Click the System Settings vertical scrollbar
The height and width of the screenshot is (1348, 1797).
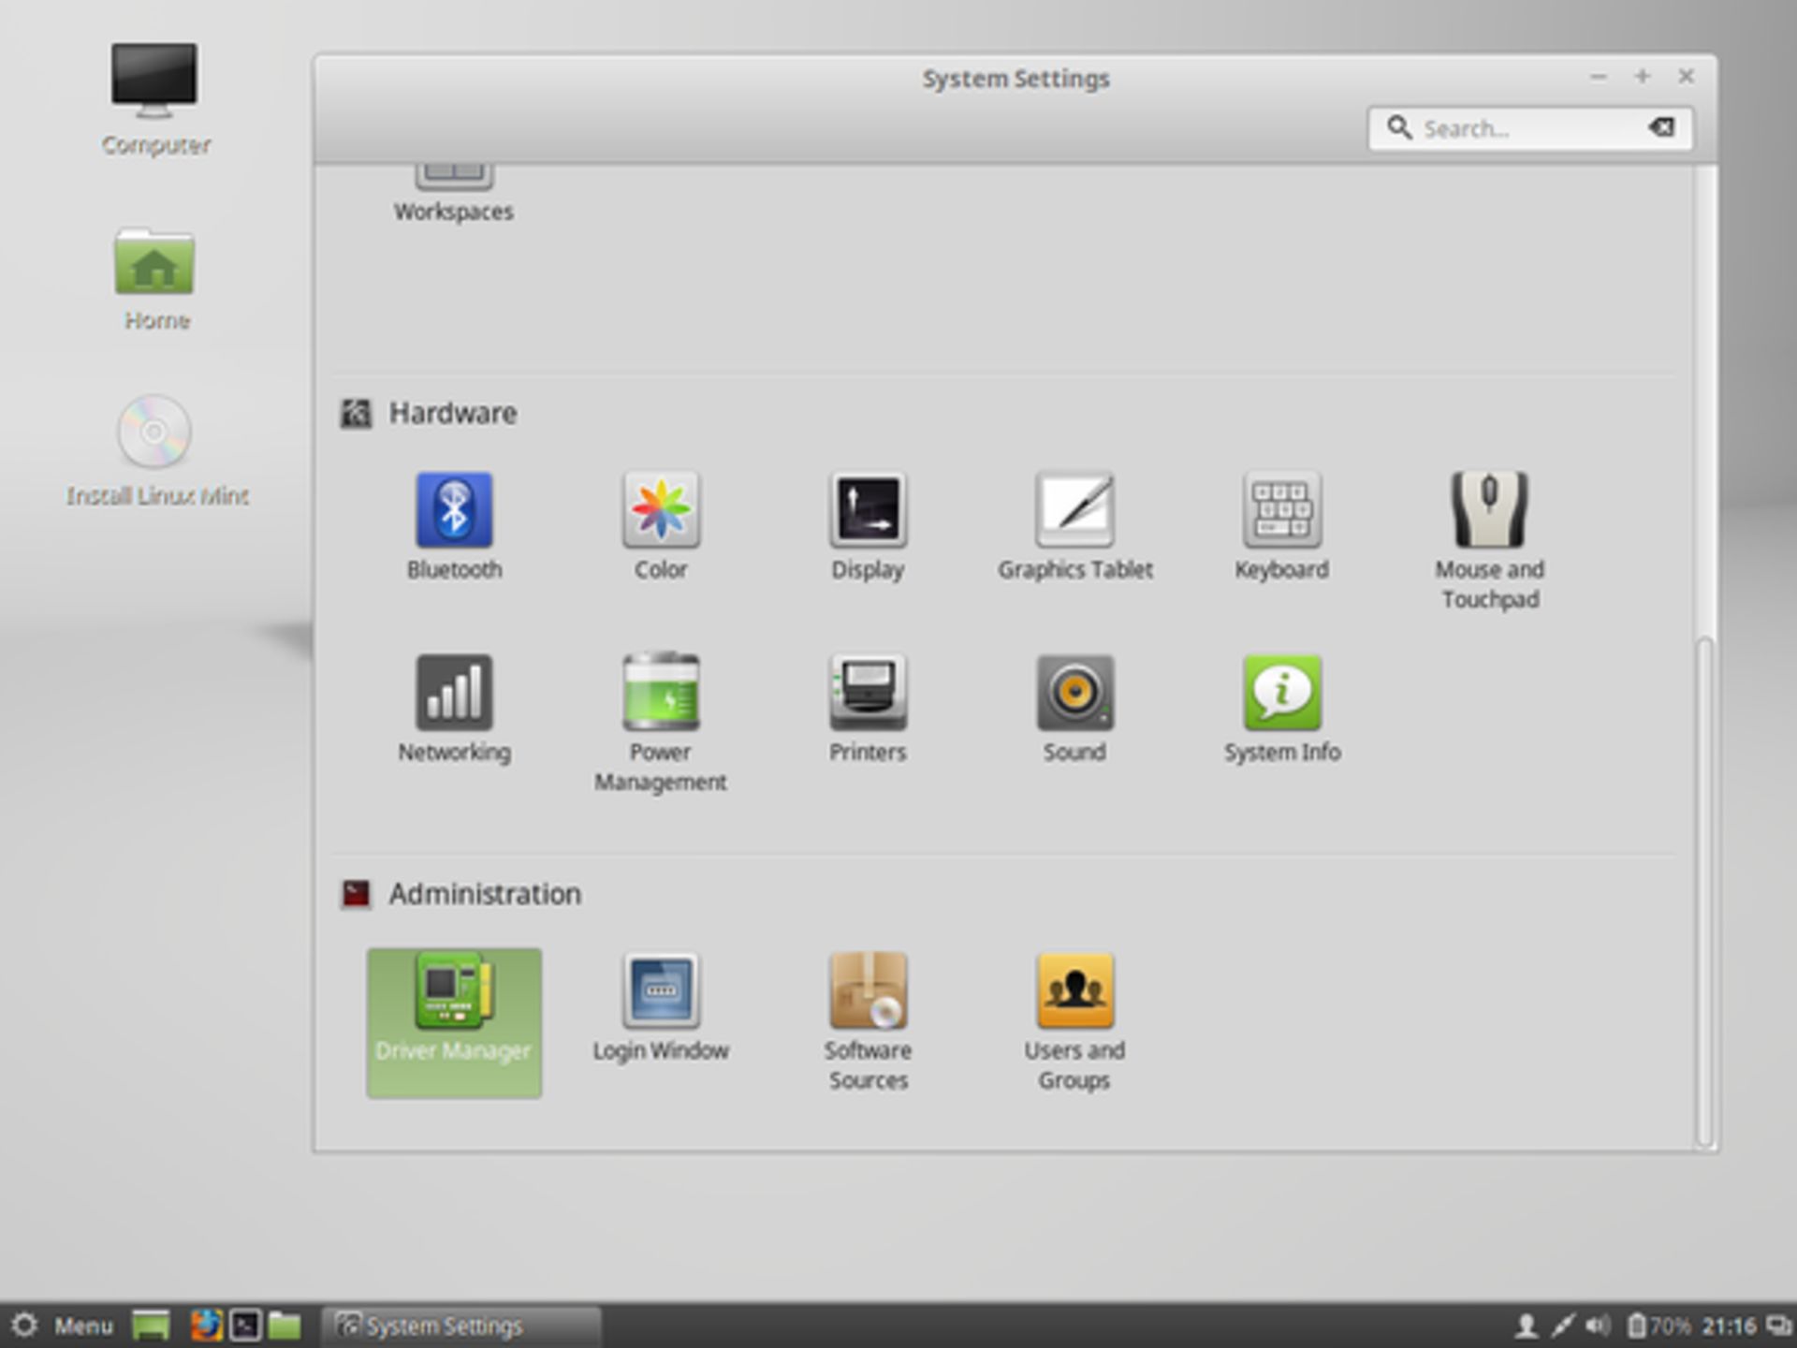tap(1705, 891)
